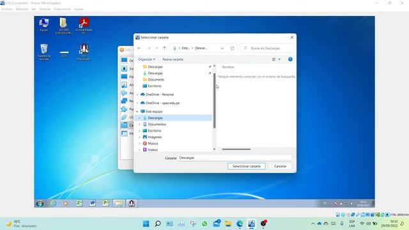Open Excel from the guest taskbar
The height and width of the screenshot is (230, 409).
click(x=79, y=203)
